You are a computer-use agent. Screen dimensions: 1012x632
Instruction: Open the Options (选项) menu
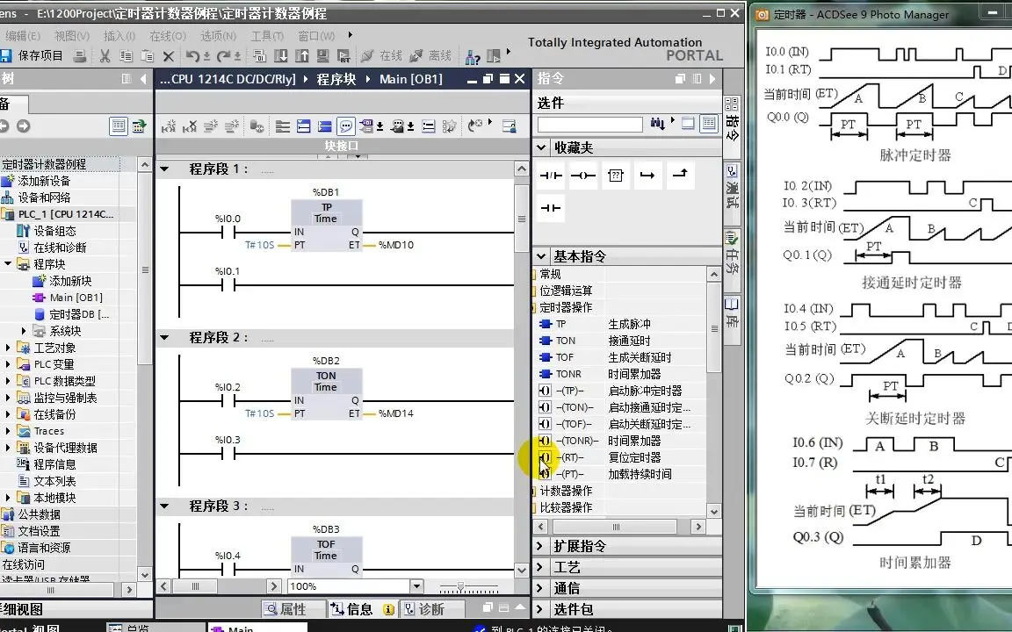218,36
